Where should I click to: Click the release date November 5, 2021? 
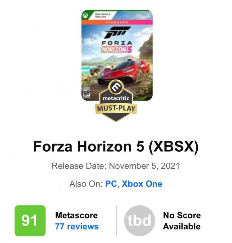(x=144, y=166)
